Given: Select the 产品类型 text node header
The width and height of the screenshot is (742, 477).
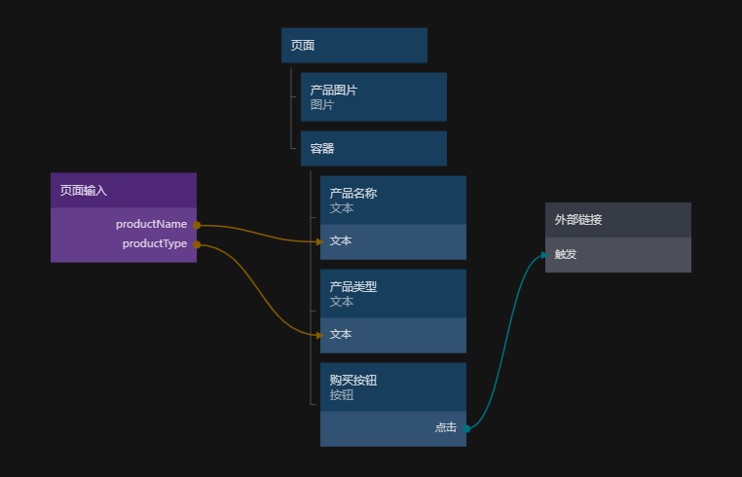Looking at the screenshot, I should 393,294.
